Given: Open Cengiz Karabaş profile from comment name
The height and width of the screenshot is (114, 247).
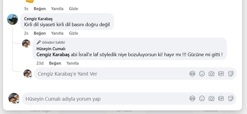Looking at the screenshot, I should point(38,19).
